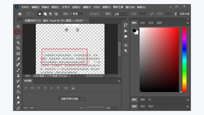Select the Brush tool
204x115 pixels.
[x=18, y=70]
